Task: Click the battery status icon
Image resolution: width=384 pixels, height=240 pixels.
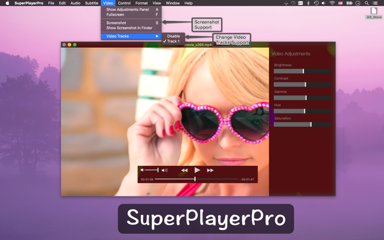Action: tap(349, 3)
